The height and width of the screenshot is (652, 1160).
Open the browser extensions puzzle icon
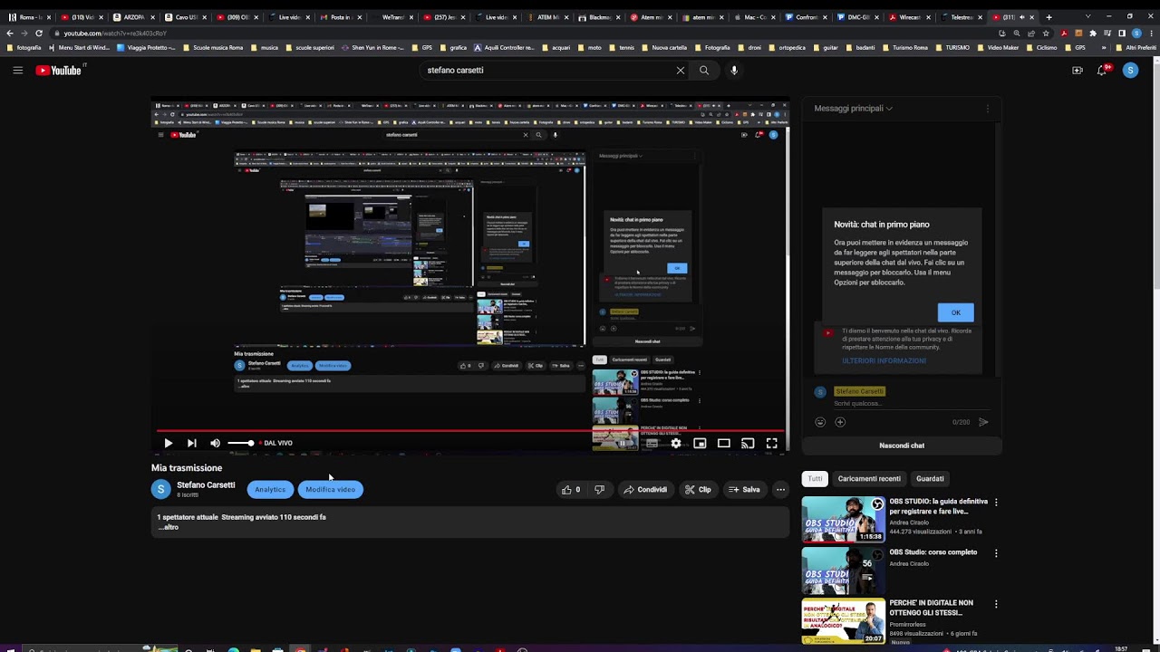click(x=1092, y=33)
